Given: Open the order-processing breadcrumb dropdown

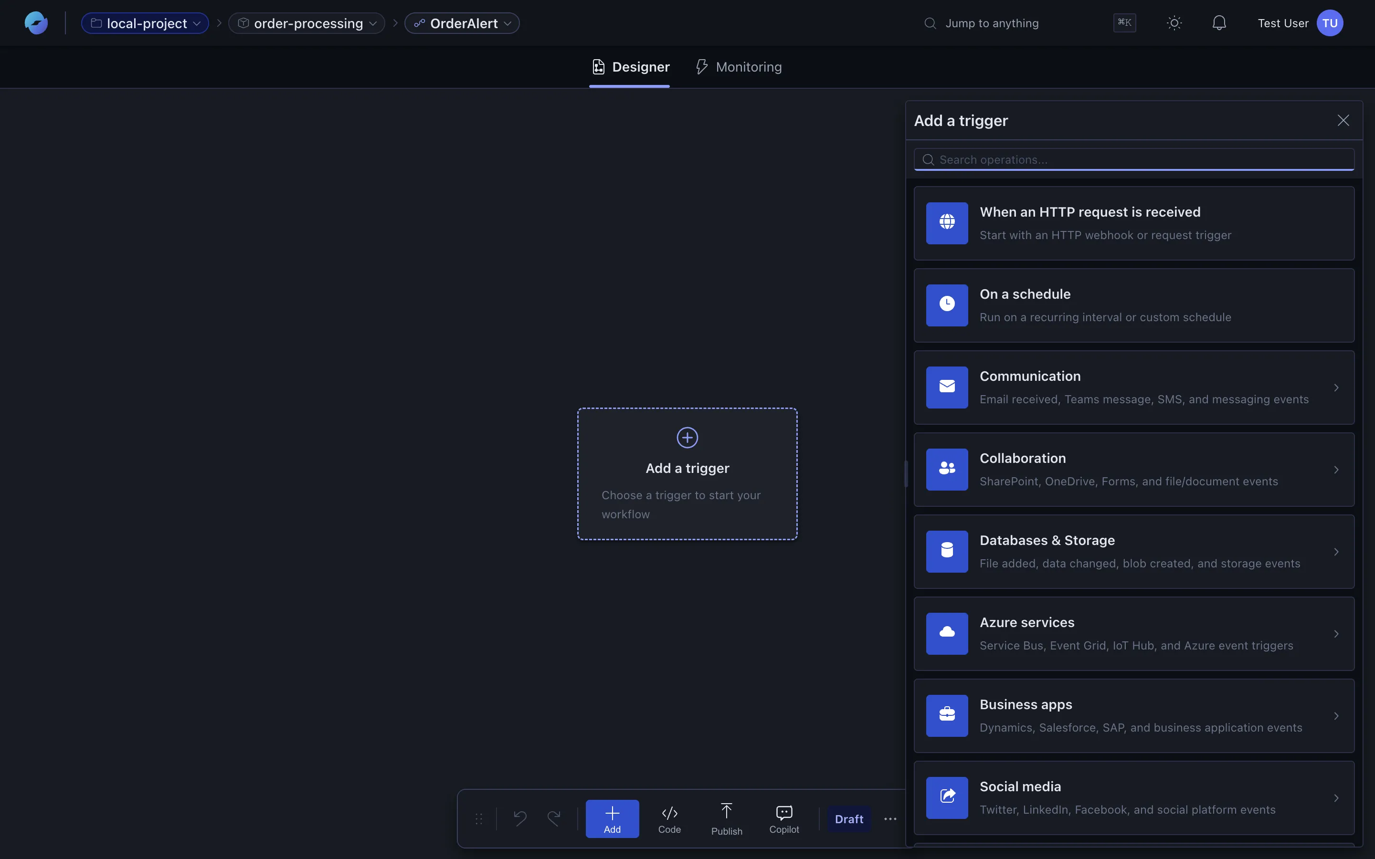Looking at the screenshot, I should (x=307, y=23).
